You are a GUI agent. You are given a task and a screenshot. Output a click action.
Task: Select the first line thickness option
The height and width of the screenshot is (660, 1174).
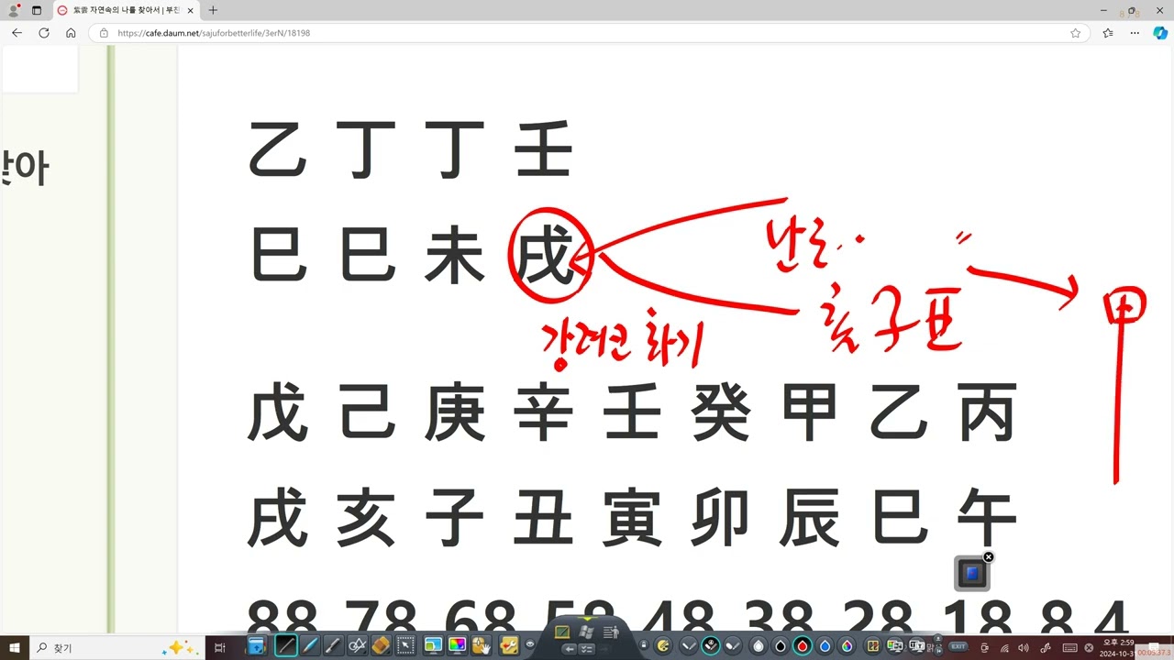click(688, 646)
